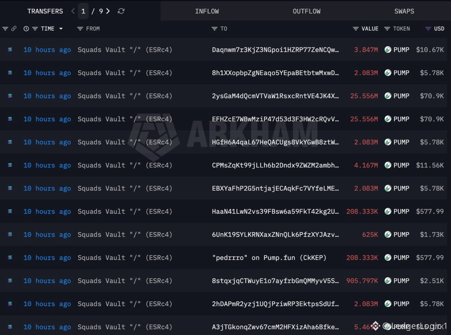Click the $1.73K USD amount
Screen dimensions: 451x335
pyautogui.click(x=432, y=235)
